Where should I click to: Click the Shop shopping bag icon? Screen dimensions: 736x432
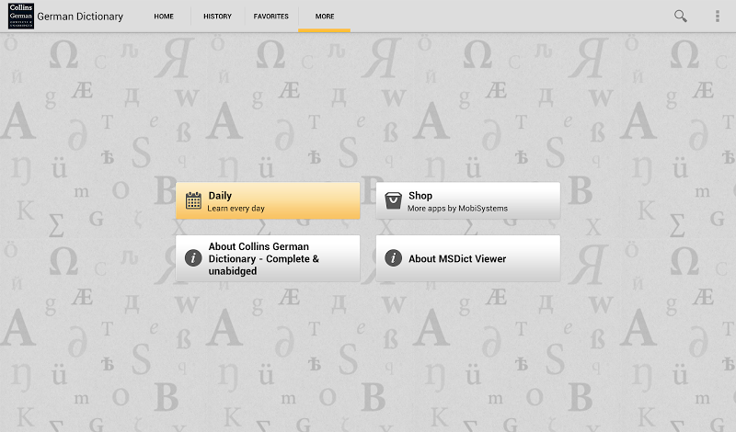[x=394, y=200]
